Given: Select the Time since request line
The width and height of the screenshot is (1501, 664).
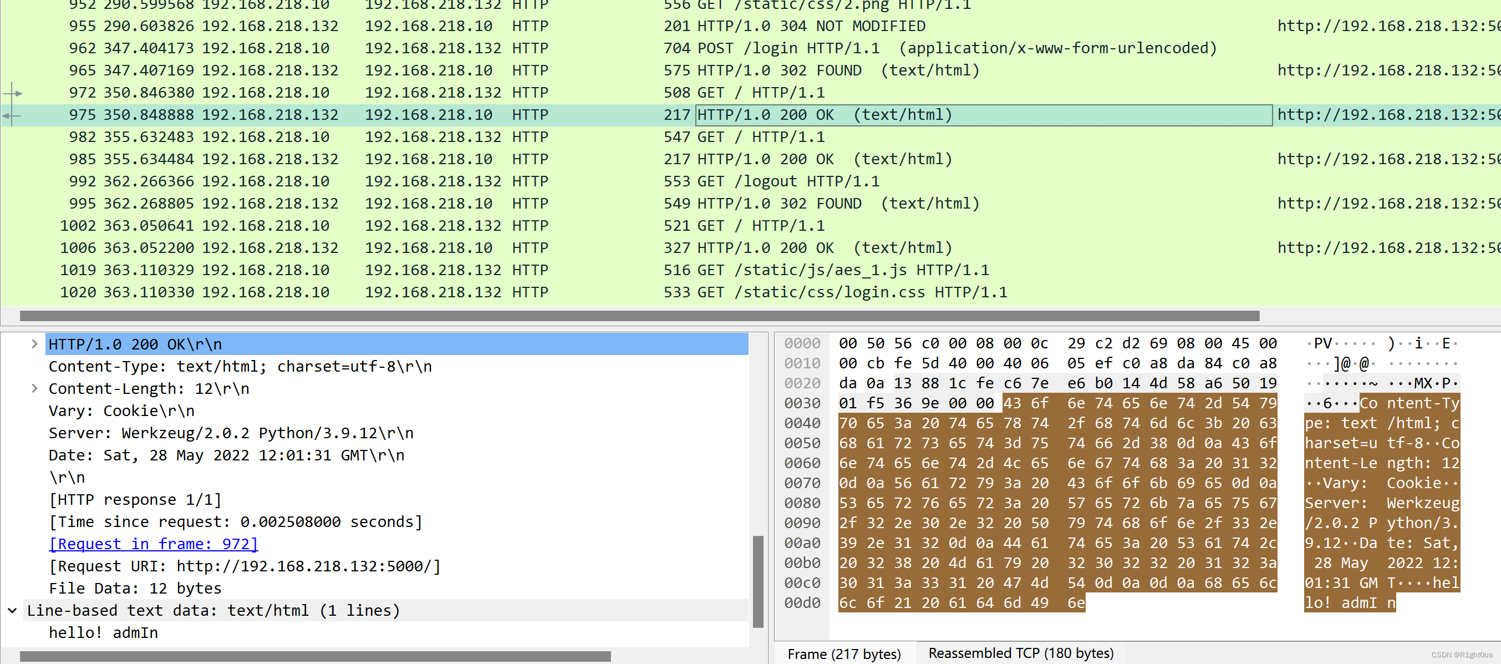Looking at the screenshot, I should point(236,522).
